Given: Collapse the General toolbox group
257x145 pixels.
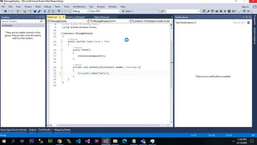Looking at the screenshot, I should (x=3, y=25).
